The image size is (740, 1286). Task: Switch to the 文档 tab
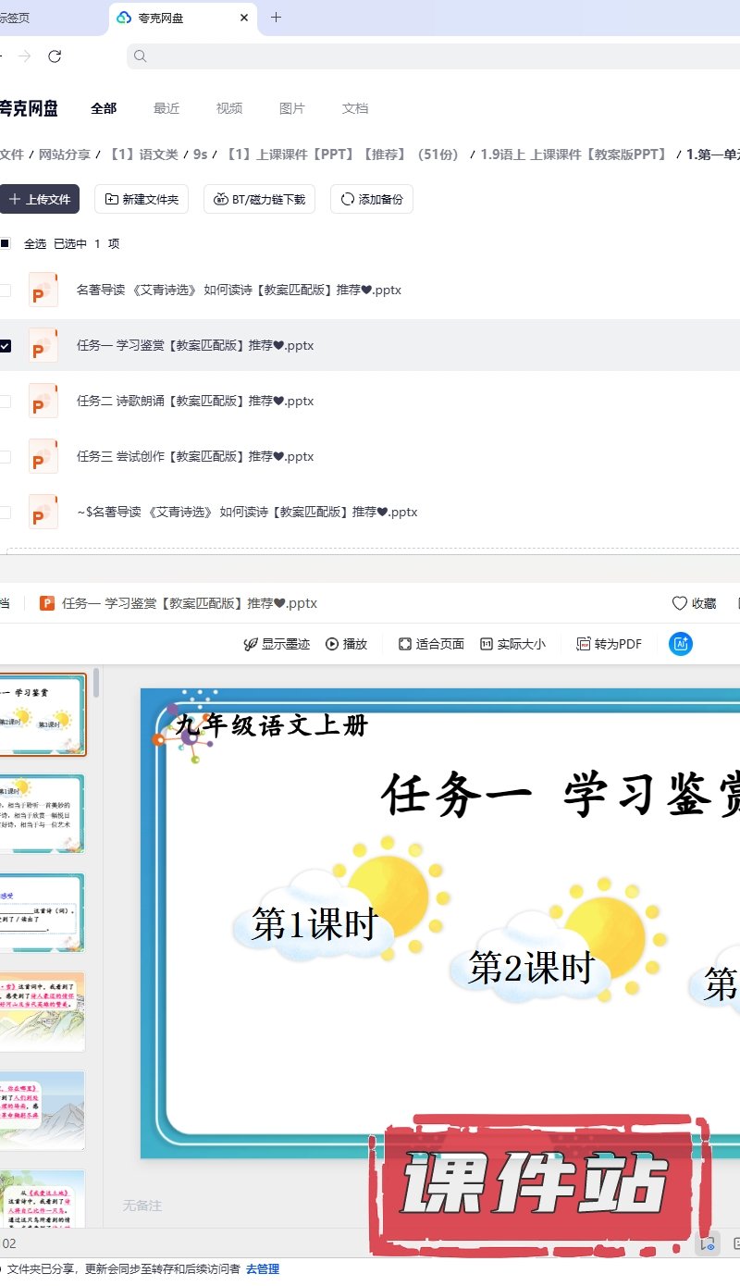(x=355, y=108)
